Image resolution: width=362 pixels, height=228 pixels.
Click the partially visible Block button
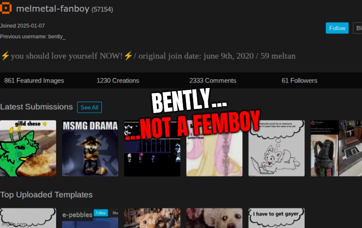click(x=357, y=28)
